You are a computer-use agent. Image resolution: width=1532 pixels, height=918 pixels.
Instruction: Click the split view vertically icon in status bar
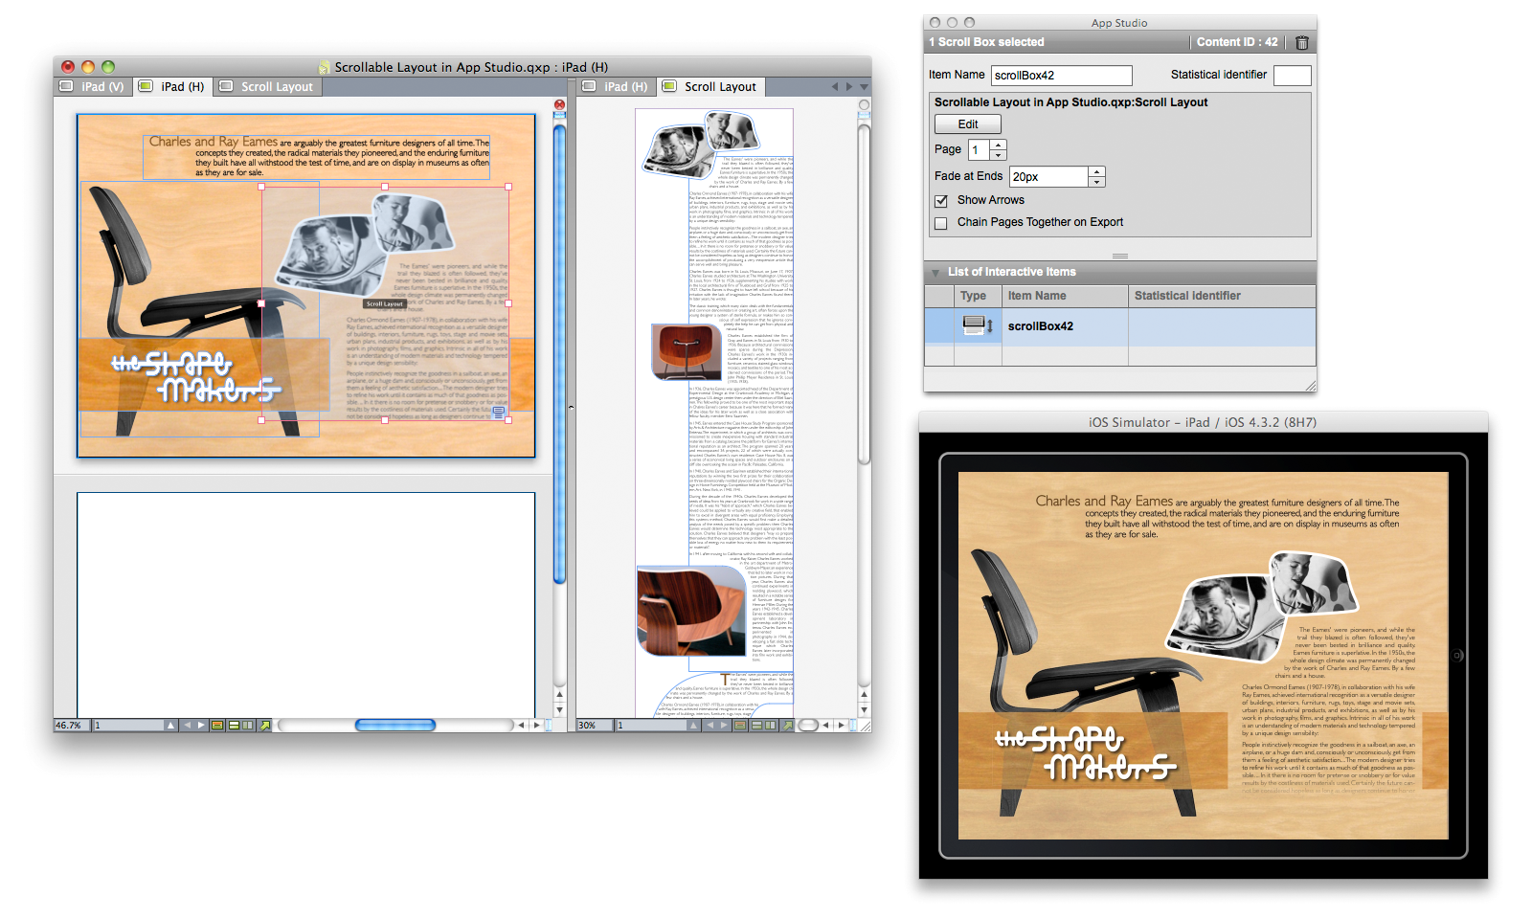(x=248, y=725)
